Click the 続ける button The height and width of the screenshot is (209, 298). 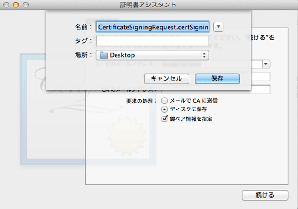(x=265, y=195)
